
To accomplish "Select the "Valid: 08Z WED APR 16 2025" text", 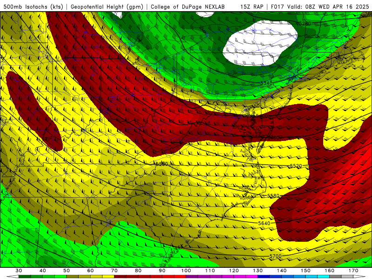I will (328, 7).
